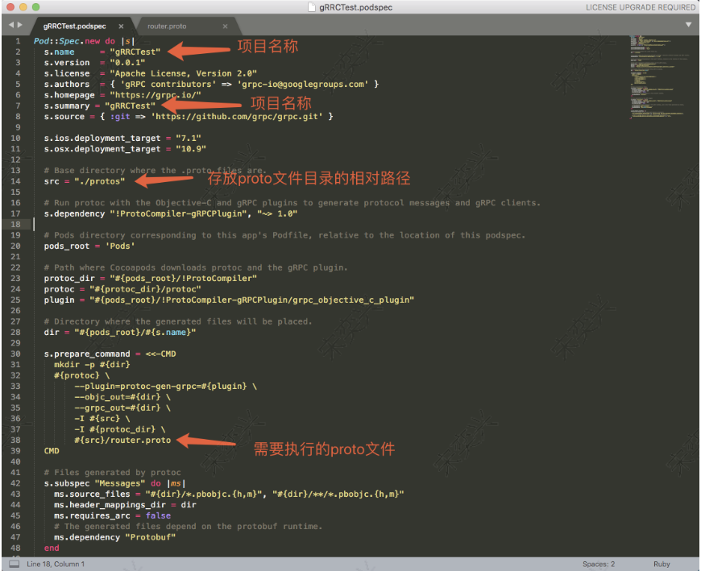Open the Ruby syntax selector
The width and height of the screenshot is (701, 571).
click(x=662, y=564)
